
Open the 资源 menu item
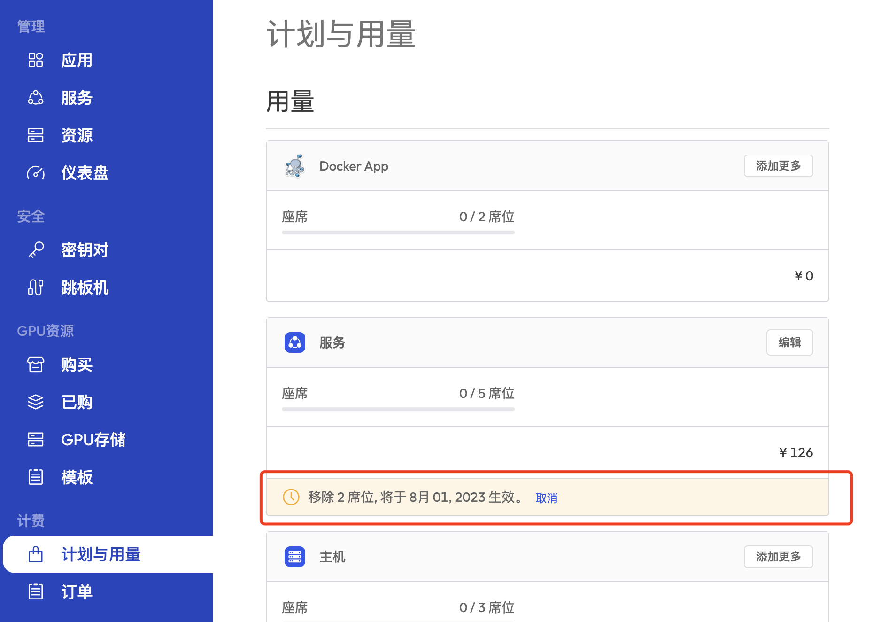(x=77, y=135)
